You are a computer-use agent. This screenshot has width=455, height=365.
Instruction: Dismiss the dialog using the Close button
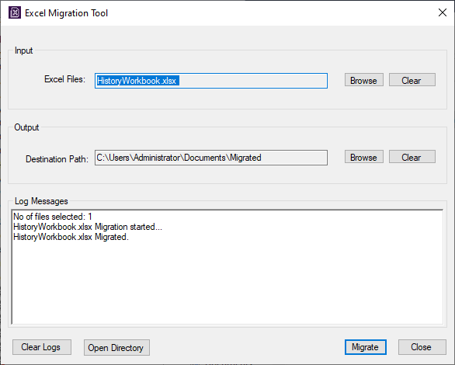pyautogui.click(x=422, y=347)
